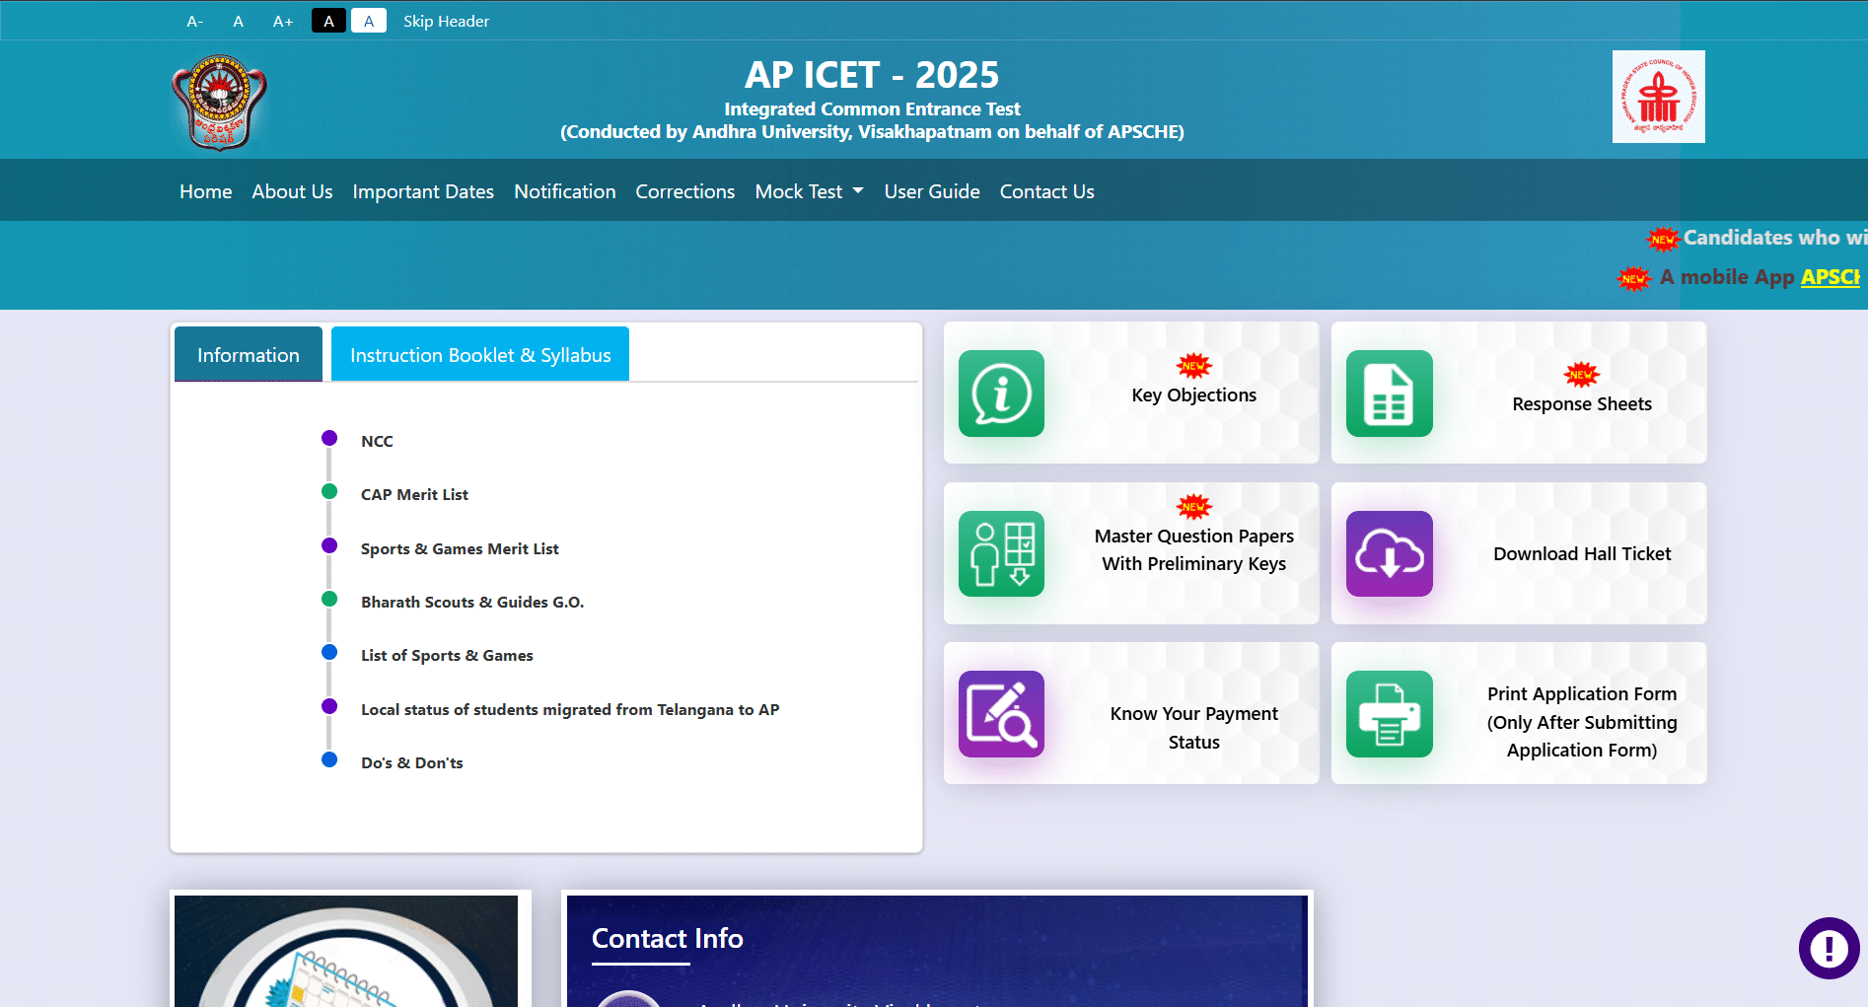The height and width of the screenshot is (1007, 1868).
Task: Click Know Your Payment Status text
Action: coord(1193,727)
